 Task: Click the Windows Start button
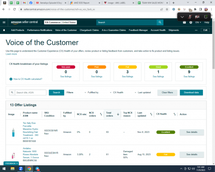pos(4,169)
